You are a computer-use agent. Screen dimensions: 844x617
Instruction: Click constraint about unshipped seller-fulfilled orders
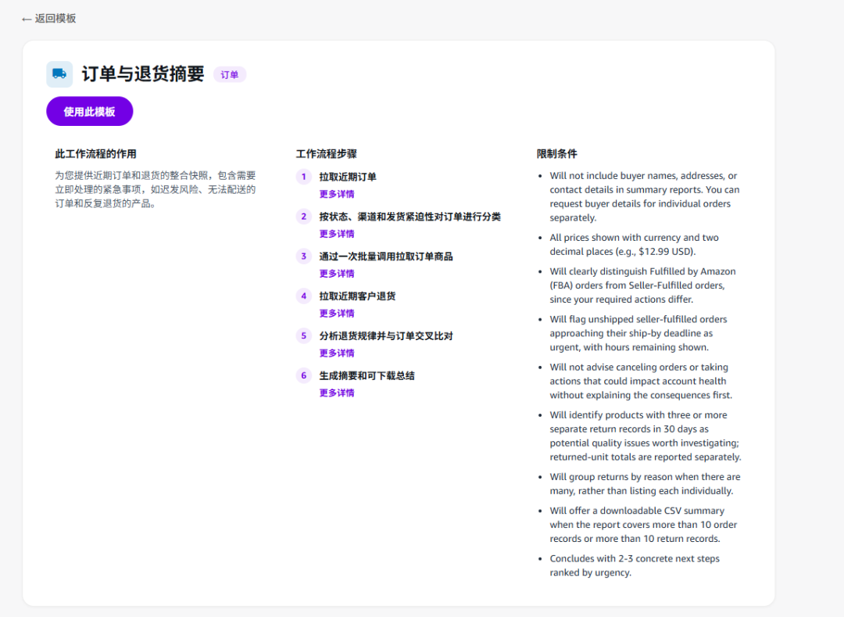coord(638,333)
